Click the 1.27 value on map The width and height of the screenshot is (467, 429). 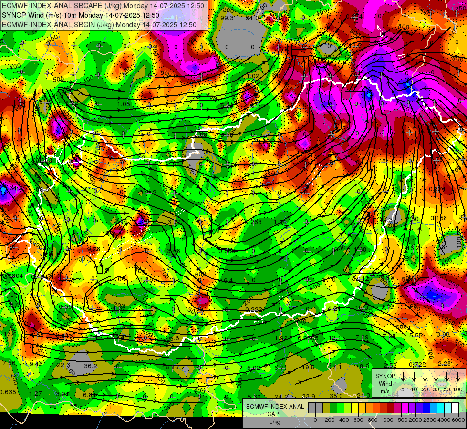tap(35, 394)
